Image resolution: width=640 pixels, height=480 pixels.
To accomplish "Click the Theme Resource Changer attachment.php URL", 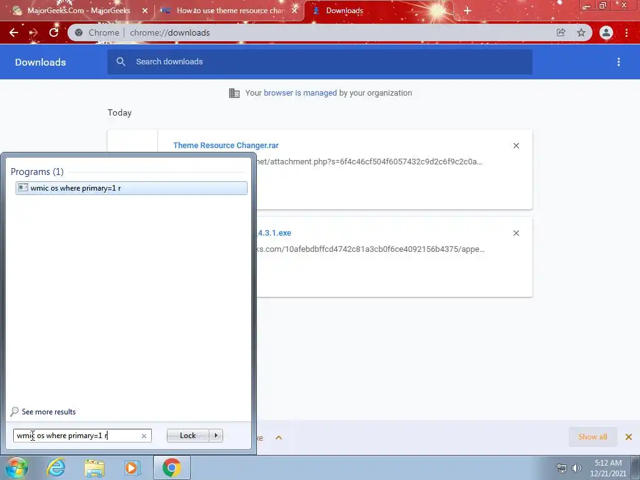I will coord(369,162).
